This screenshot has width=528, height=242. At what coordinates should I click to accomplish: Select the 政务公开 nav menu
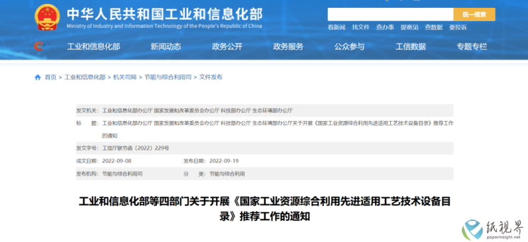227,47
